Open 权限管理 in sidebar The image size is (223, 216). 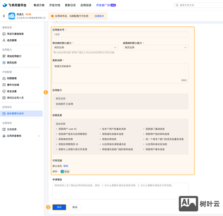(12, 79)
